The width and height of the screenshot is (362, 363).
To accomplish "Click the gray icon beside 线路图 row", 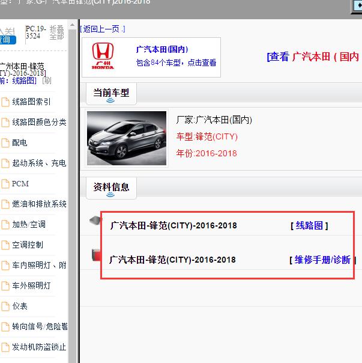I will tap(95, 220).
